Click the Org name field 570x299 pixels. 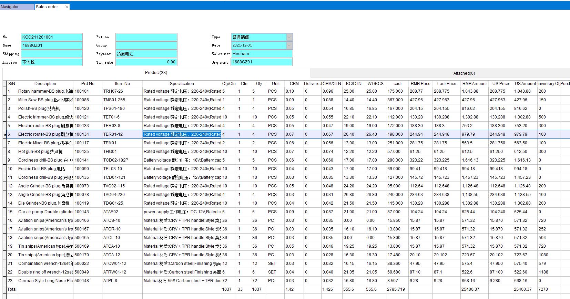click(x=262, y=62)
